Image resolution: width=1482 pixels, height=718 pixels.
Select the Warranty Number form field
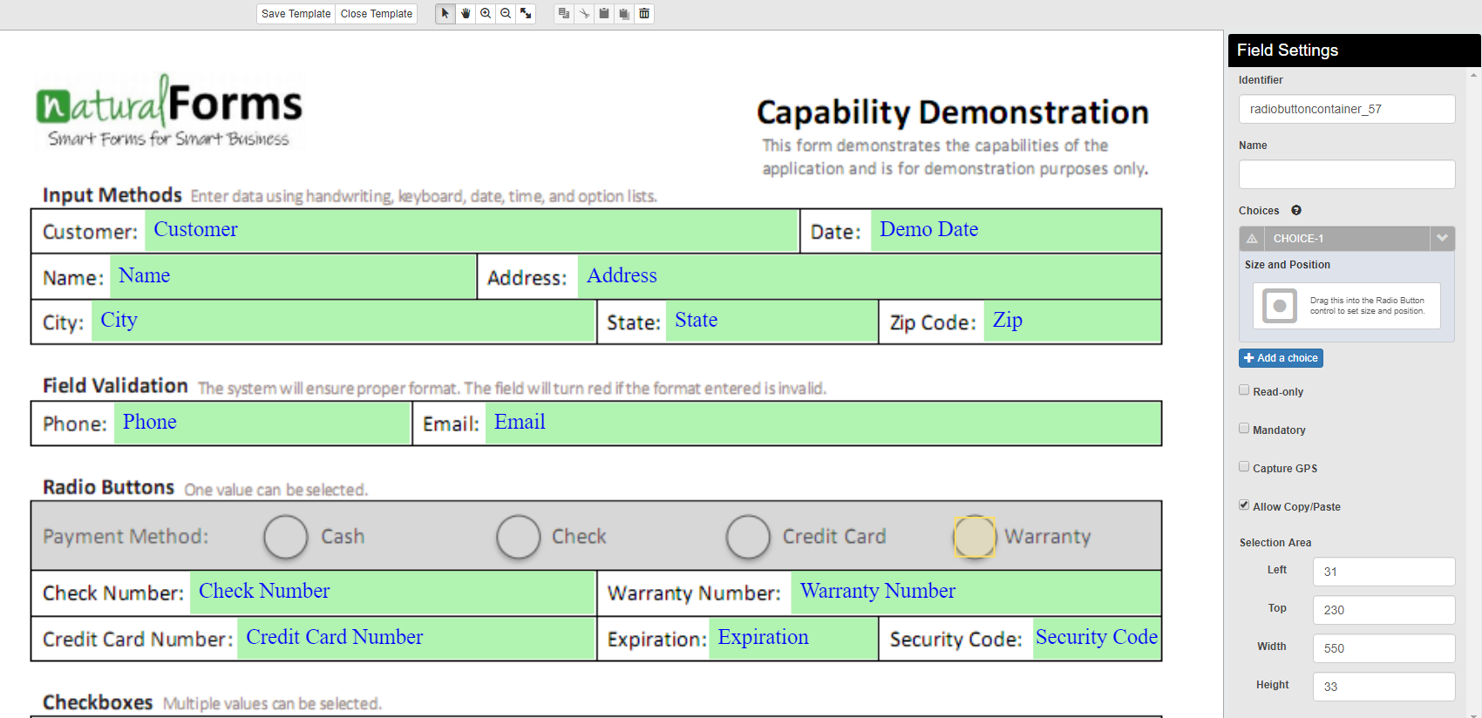click(x=976, y=593)
